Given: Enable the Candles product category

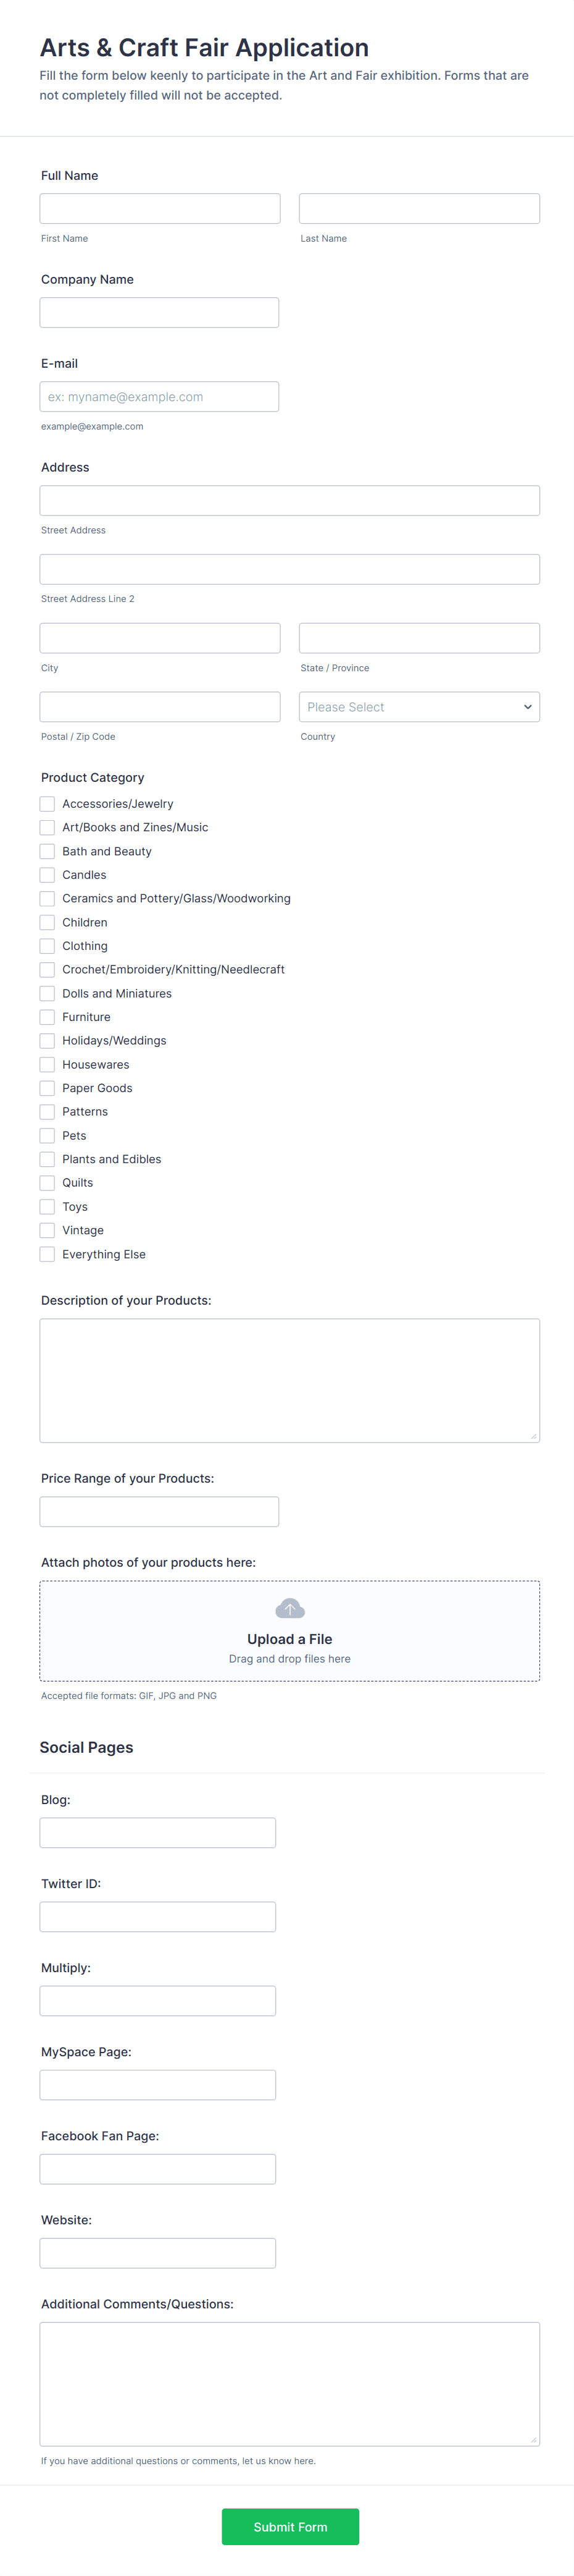Looking at the screenshot, I should (47, 874).
